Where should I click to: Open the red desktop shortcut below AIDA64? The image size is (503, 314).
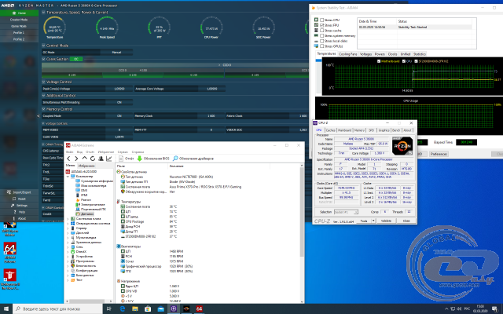click(10, 279)
